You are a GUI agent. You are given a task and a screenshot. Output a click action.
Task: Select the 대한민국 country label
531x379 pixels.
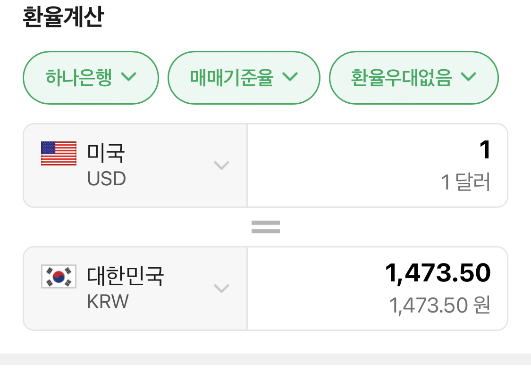126,276
